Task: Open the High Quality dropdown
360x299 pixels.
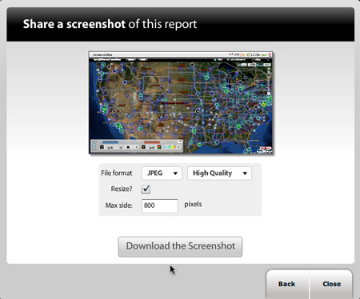Action: point(219,173)
